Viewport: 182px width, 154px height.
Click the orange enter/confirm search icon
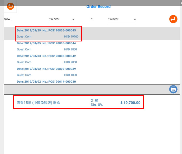(x=173, y=19)
